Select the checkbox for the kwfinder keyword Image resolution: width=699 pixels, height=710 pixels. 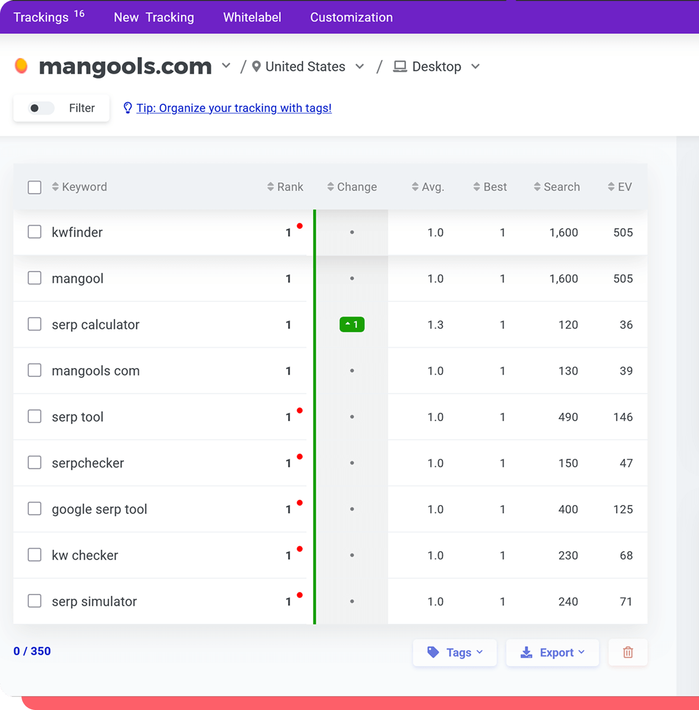coord(35,232)
